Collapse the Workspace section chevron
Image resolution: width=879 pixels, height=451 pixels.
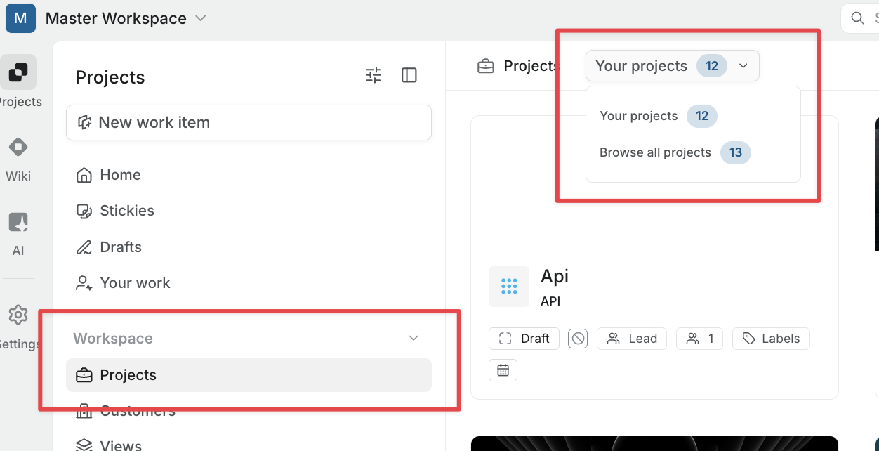coord(414,339)
